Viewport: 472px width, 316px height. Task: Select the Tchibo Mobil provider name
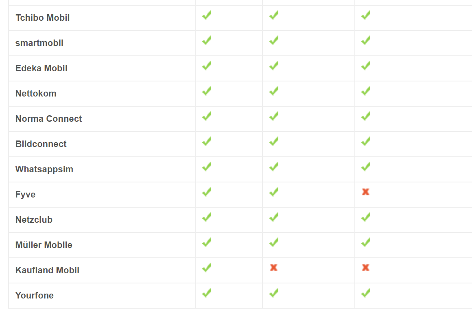click(x=42, y=18)
